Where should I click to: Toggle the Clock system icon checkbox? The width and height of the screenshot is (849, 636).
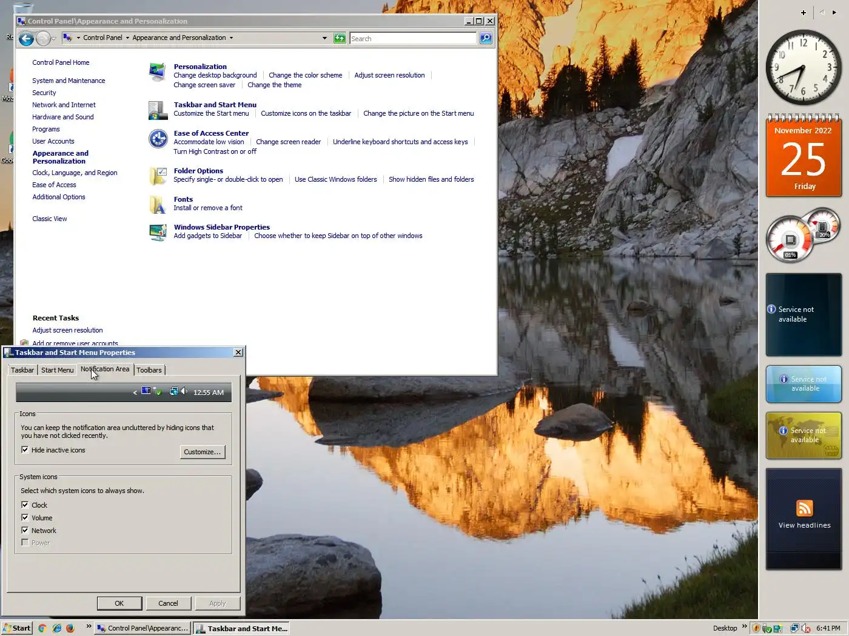click(25, 505)
